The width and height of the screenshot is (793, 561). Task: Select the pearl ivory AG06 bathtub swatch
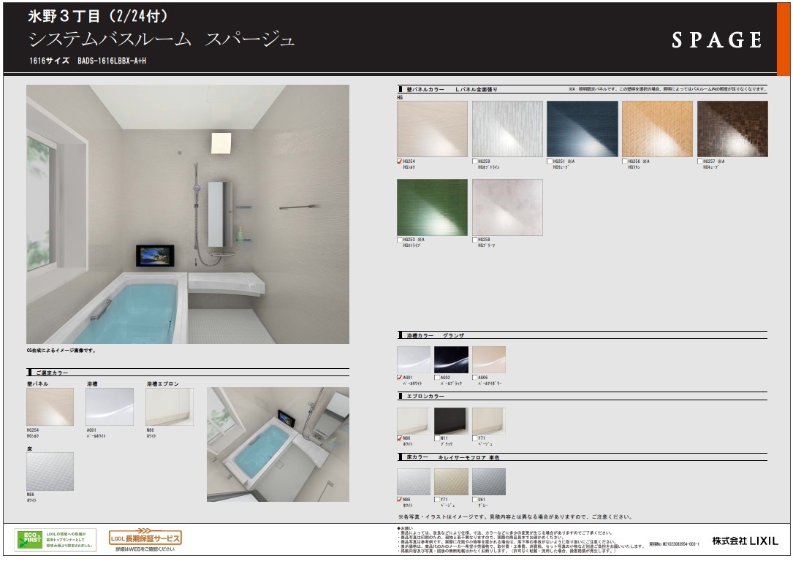point(489,360)
